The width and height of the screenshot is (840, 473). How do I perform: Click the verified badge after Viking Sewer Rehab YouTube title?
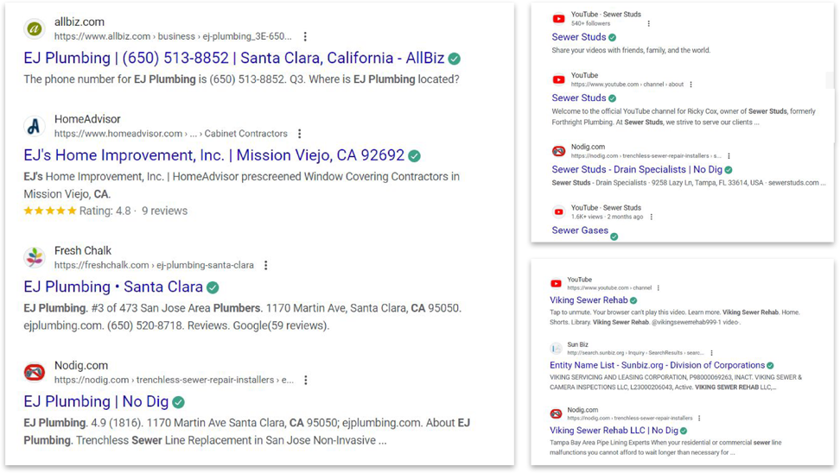[633, 300]
